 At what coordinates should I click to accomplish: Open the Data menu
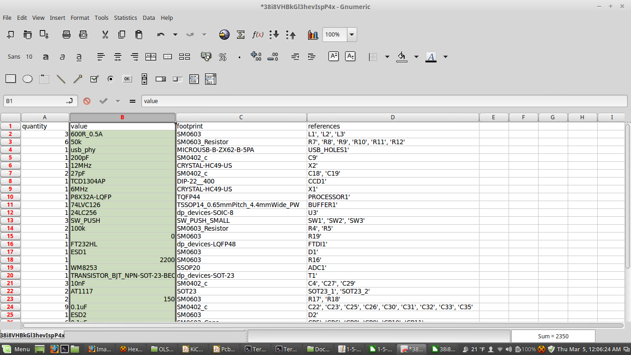pos(149,18)
